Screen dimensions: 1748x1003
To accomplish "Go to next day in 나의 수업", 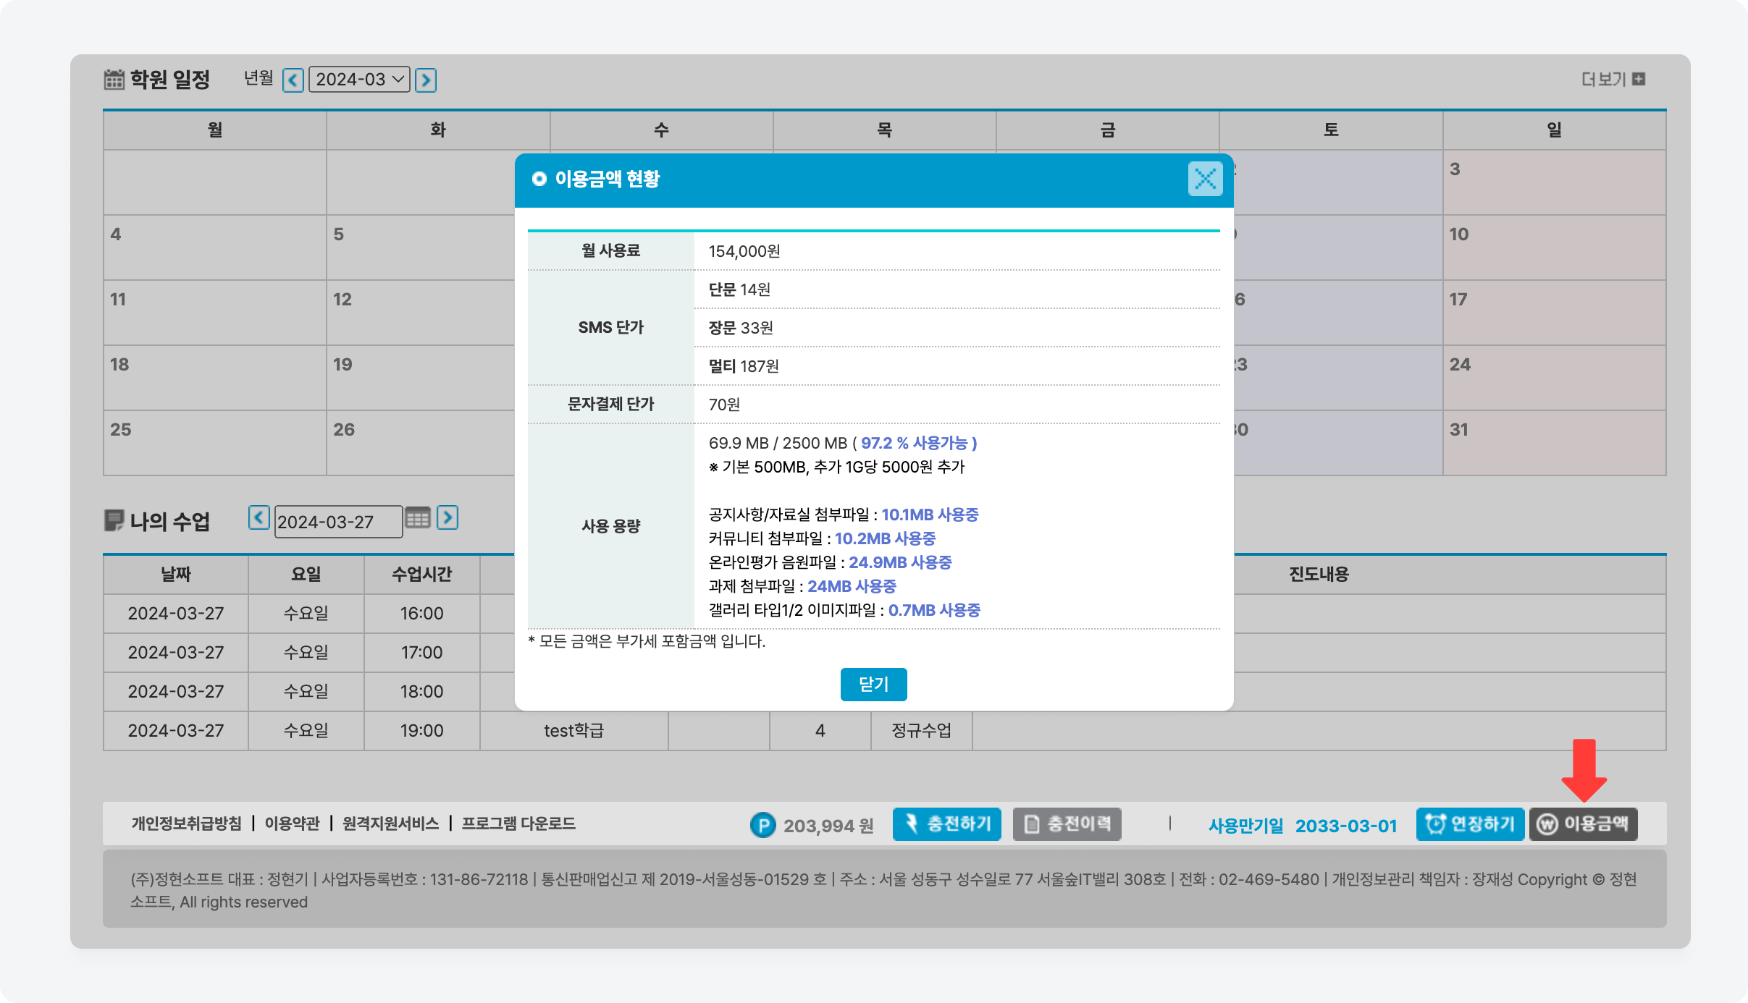I will click(x=447, y=517).
